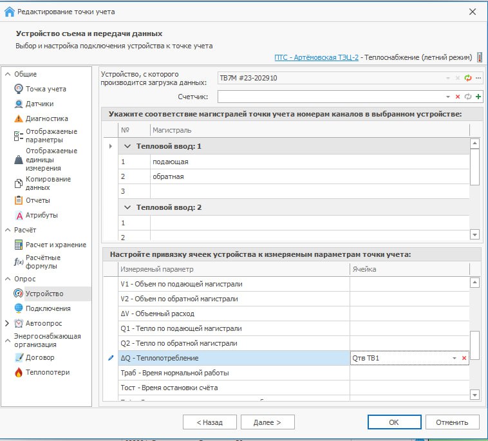Select Точка учета in the sidebar

[x=45, y=89]
